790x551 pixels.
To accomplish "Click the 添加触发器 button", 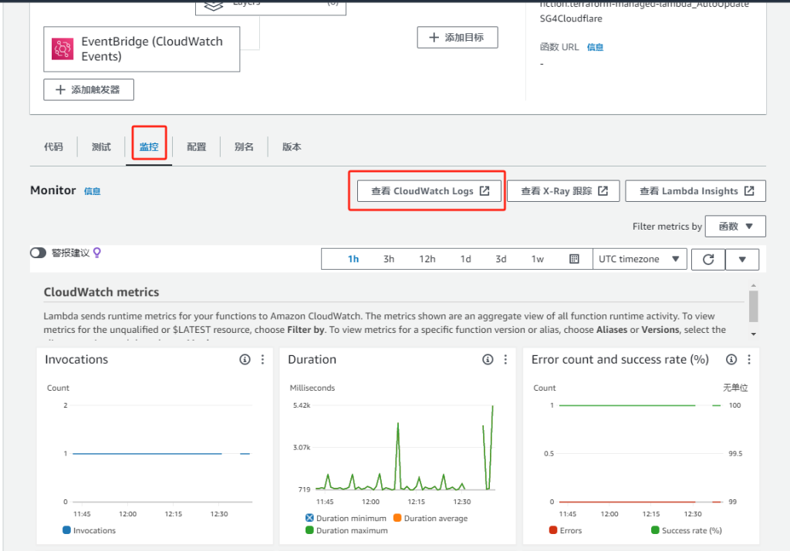I will 88,89.
